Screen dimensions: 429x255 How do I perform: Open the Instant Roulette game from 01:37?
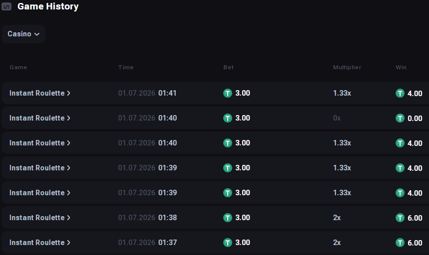pos(40,243)
